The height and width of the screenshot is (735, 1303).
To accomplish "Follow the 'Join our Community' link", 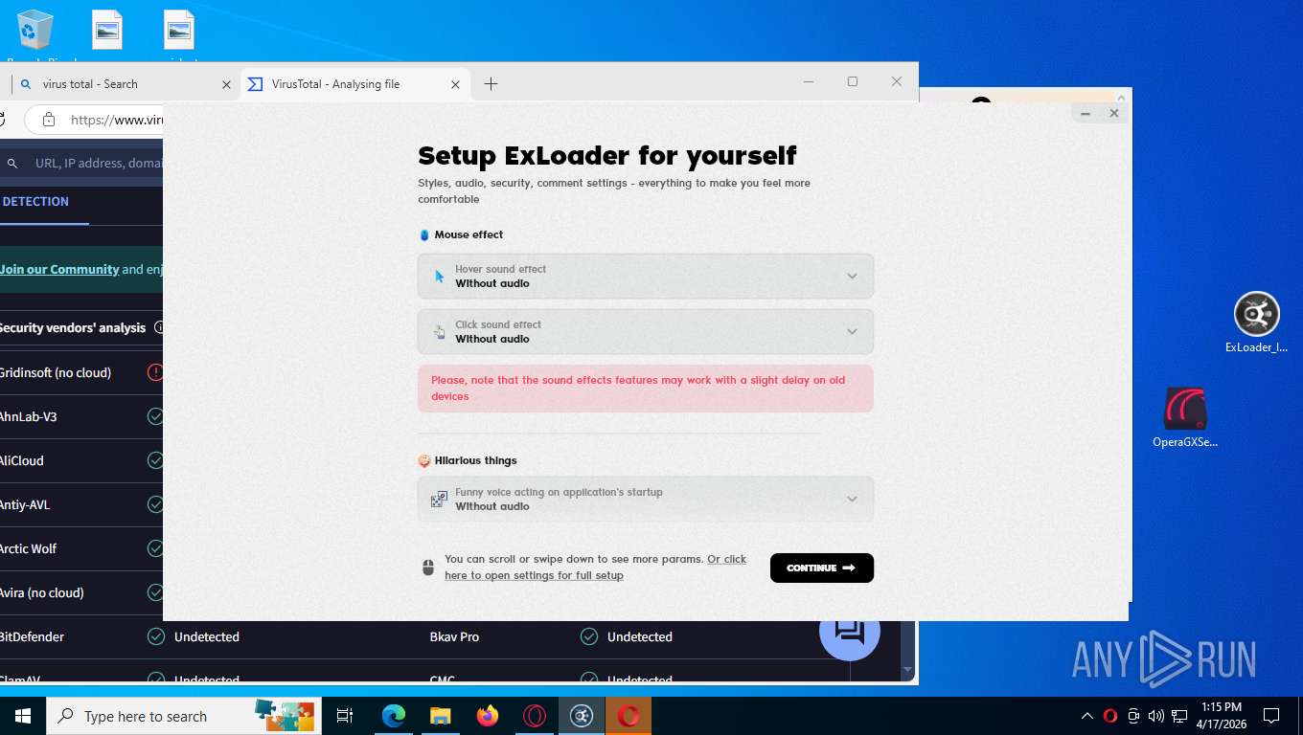I will tap(59, 270).
